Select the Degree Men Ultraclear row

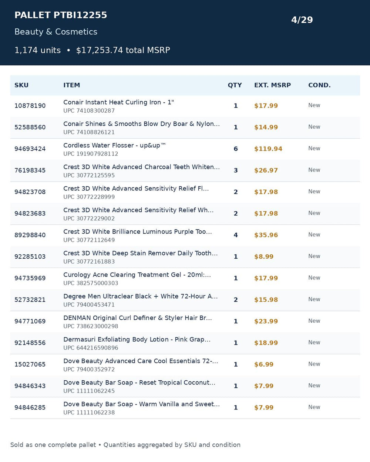185,300
